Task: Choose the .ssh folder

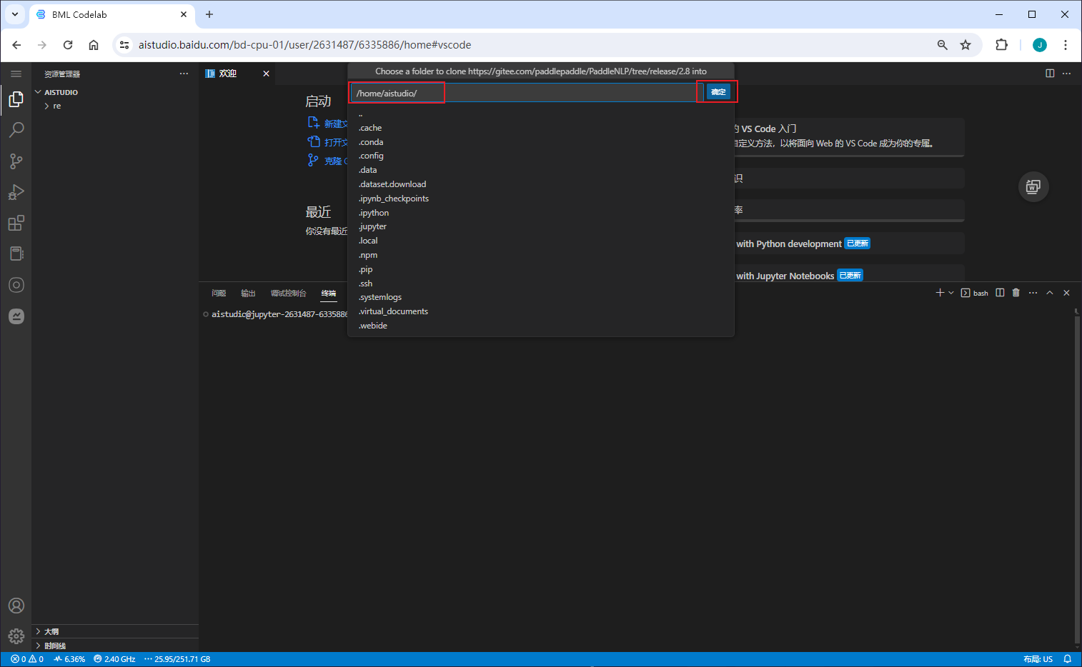Action: pos(541,284)
